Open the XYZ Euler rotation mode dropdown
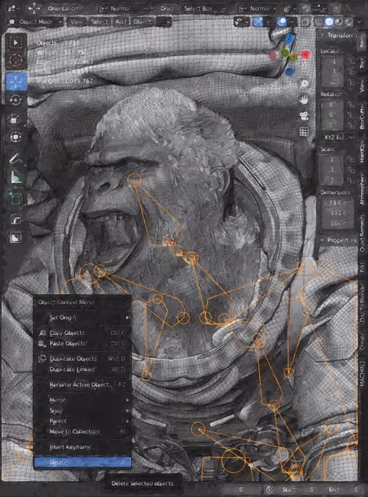 tap(337, 137)
